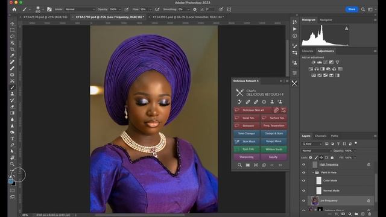Click the Delicious Retouch crossed-utensils dock icon
386x217 pixels.
[294, 83]
